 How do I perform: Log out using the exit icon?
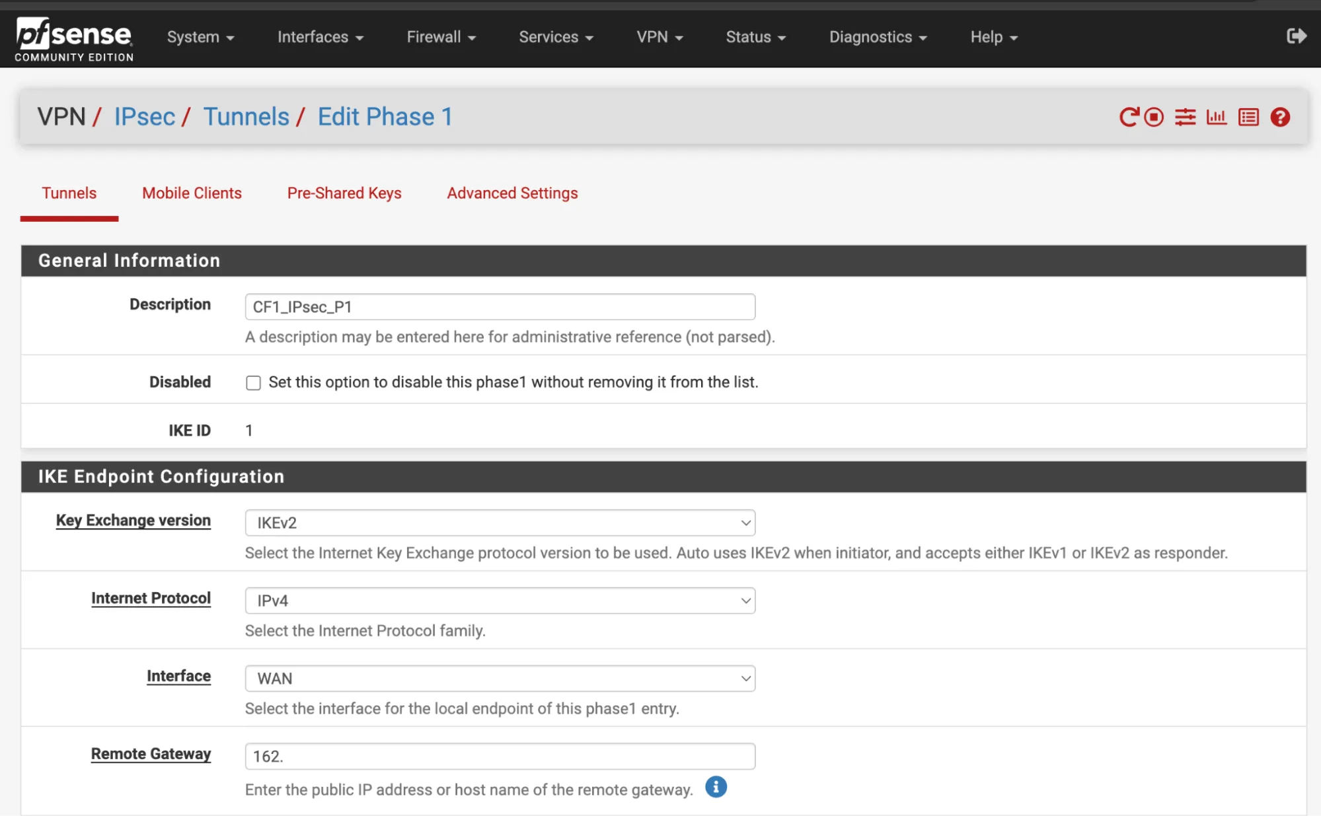tap(1298, 36)
